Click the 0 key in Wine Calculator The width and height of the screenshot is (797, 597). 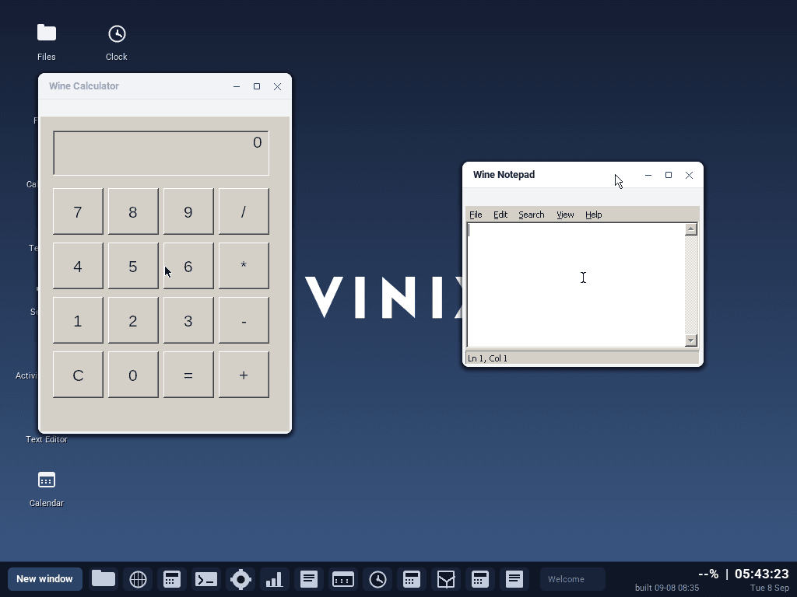click(x=133, y=375)
